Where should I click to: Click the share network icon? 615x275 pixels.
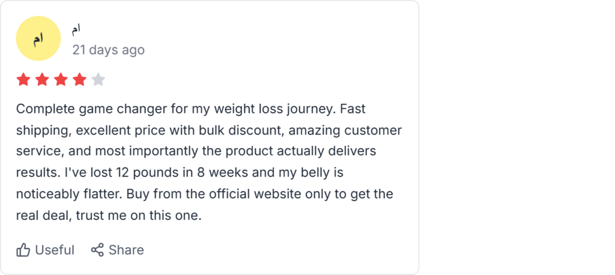point(97,250)
